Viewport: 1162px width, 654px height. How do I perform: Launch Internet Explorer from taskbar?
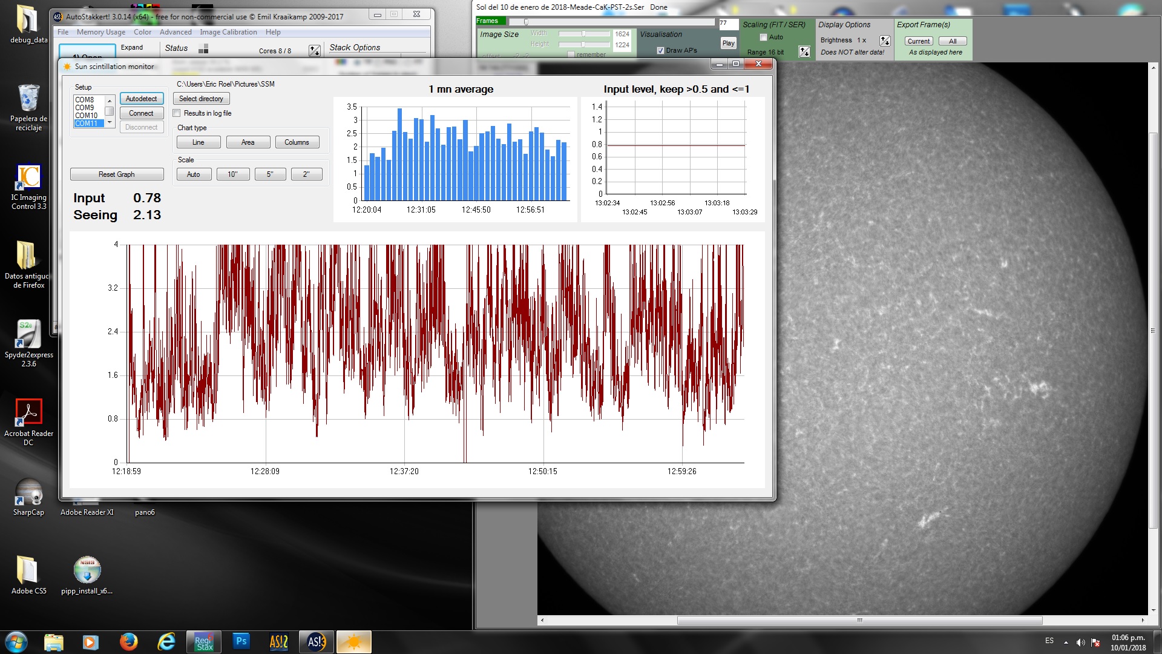166,642
